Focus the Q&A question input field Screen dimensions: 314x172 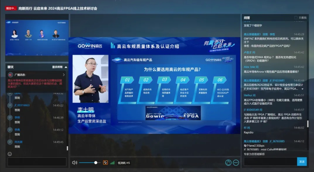click(270, 162)
